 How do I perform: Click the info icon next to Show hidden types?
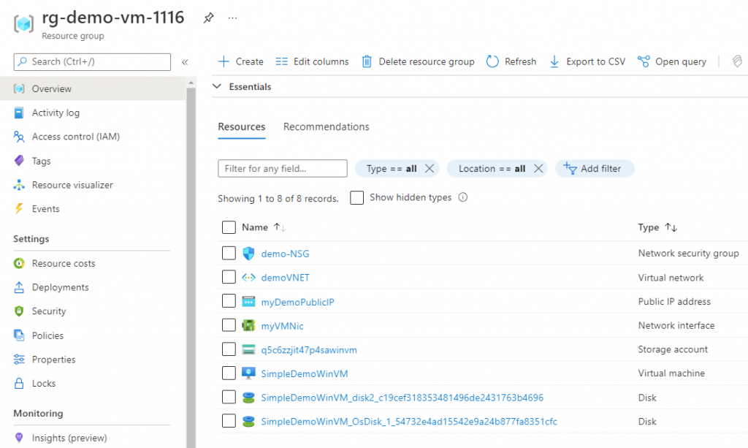462,197
